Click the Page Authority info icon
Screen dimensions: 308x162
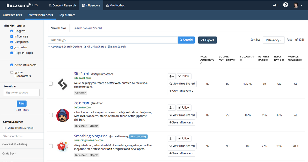201,63
